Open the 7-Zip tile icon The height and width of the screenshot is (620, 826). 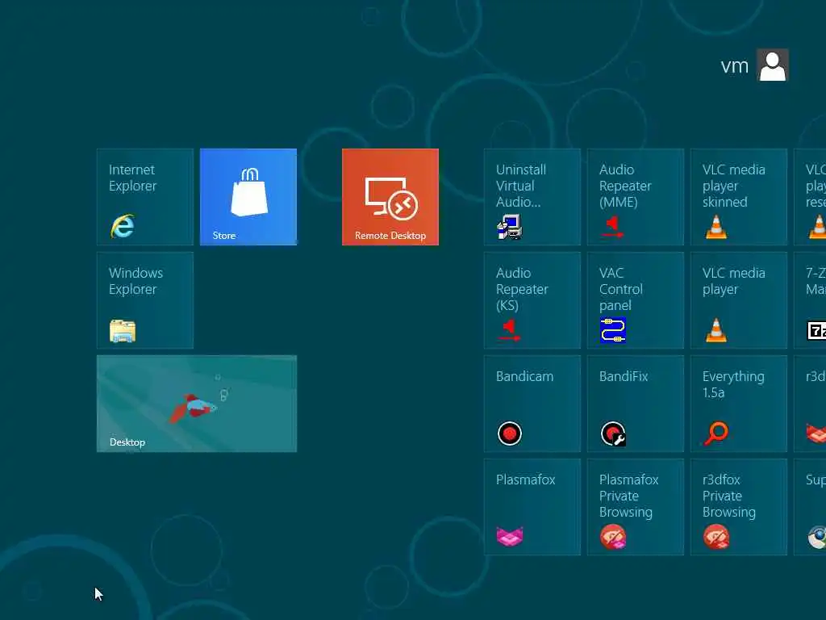pos(816,330)
